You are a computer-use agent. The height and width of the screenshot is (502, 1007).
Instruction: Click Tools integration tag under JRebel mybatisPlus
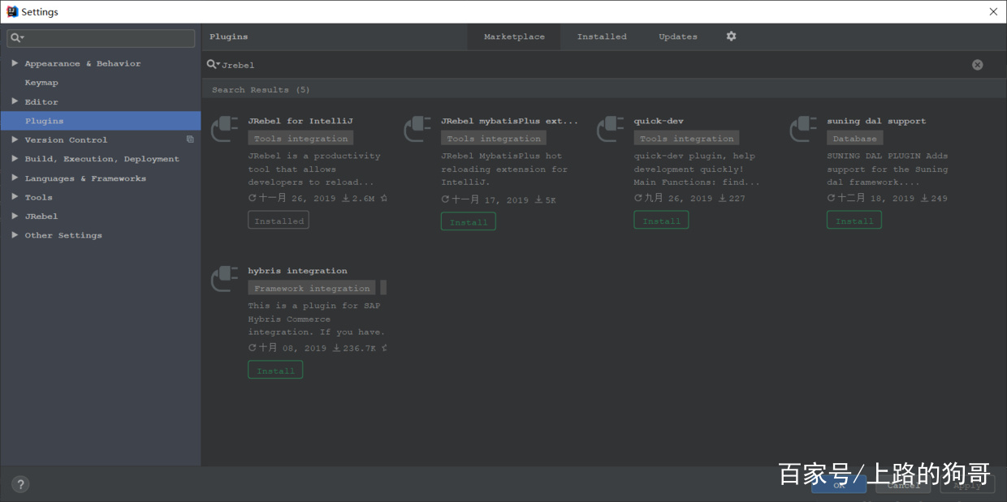pos(494,139)
